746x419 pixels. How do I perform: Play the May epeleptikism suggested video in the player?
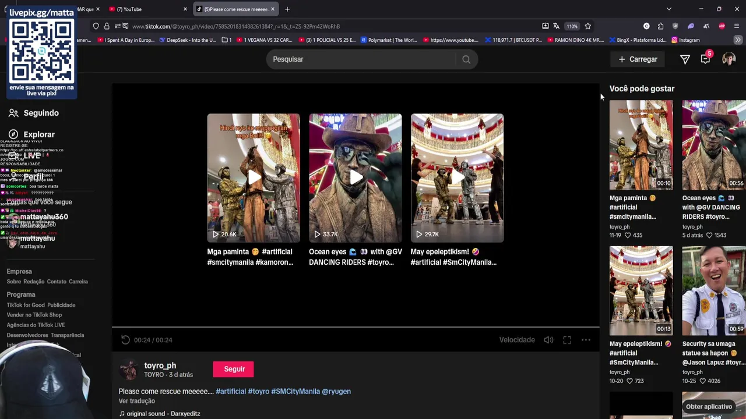[x=457, y=177]
